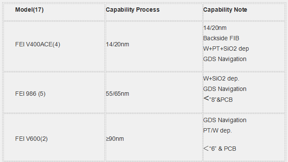288x162 pixels.
Task: Click GDS Navigation in FEI 986 row
Action: pos(225,89)
